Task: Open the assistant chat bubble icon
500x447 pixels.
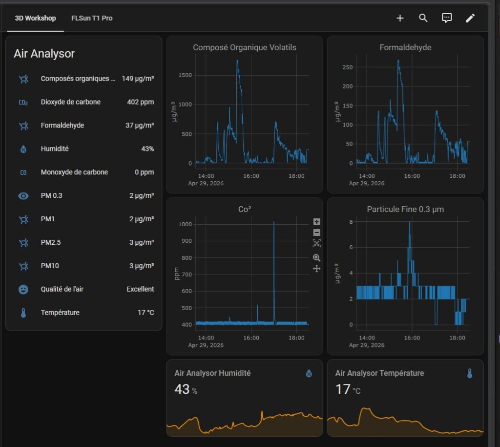Action: (446, 18)
